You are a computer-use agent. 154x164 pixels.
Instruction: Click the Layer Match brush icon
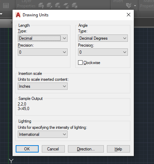[x=75, y=6]
